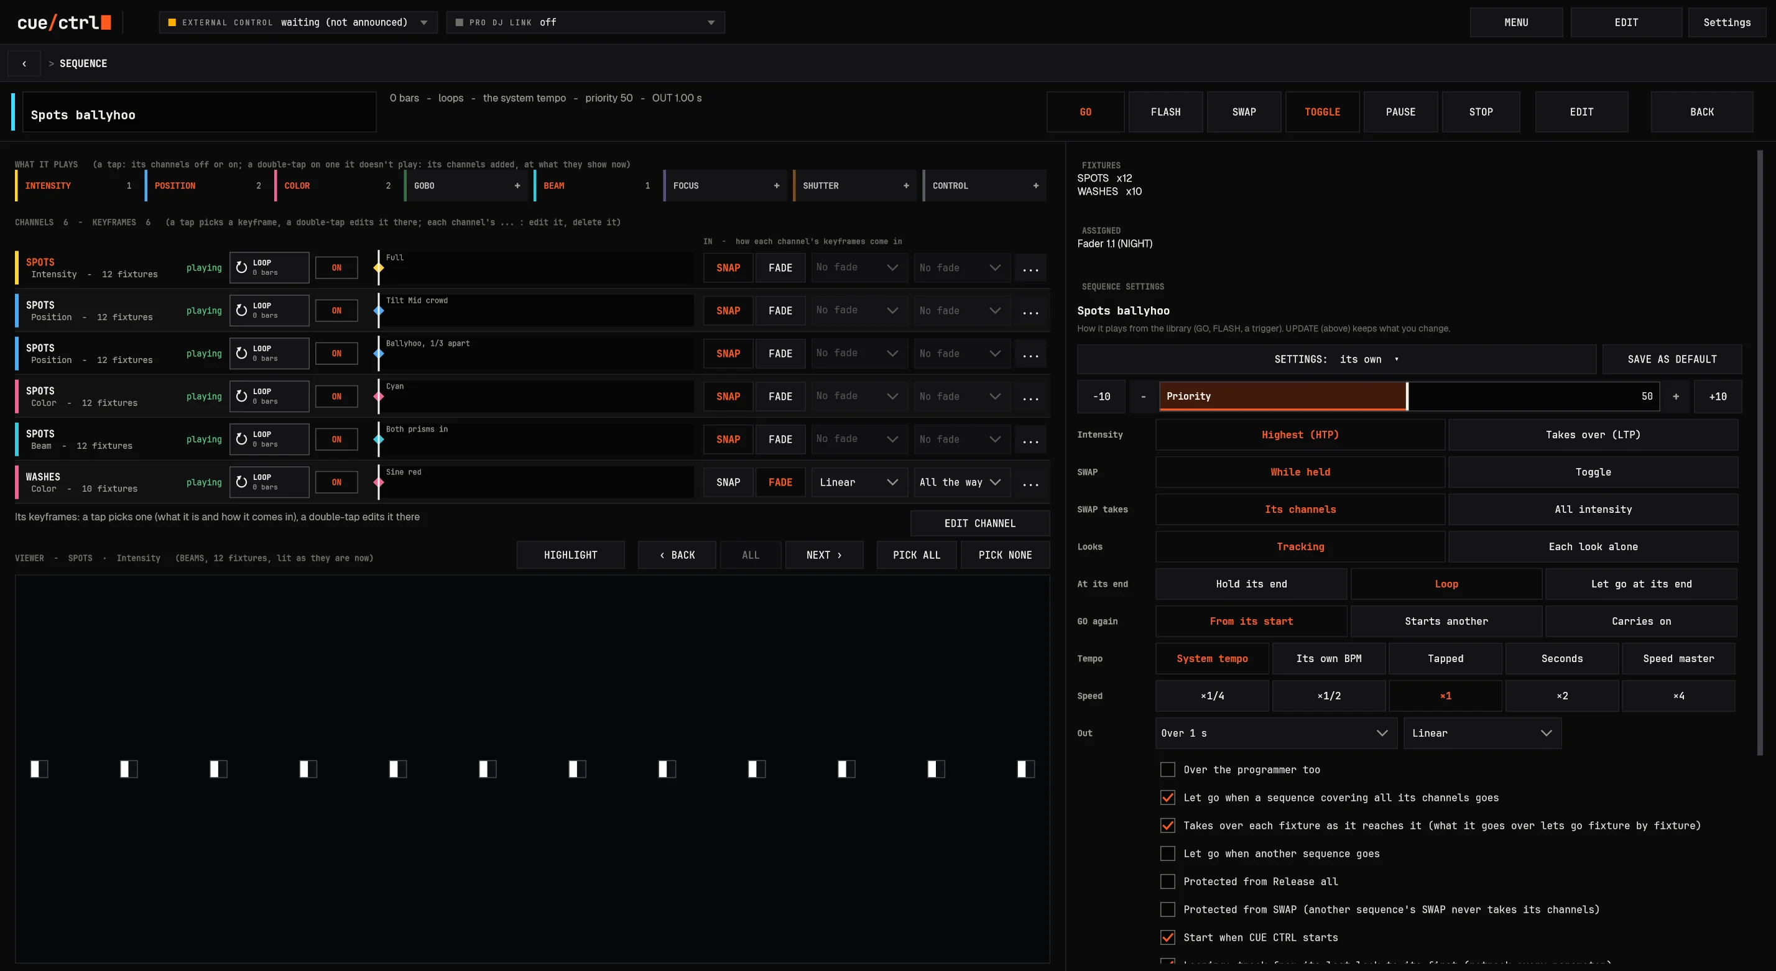Click the External Control status indicator square
The image size is (1776, 971).
coord(172,23)
